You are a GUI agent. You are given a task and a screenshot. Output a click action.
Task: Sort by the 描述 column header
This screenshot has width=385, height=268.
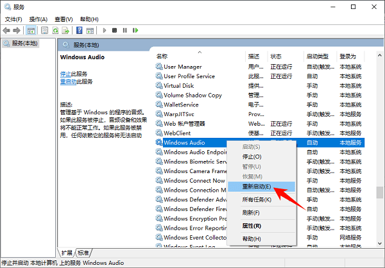[256, 56]
